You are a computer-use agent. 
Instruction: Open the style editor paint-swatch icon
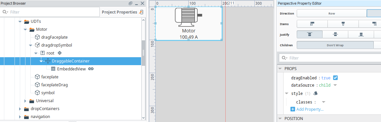[315, 93]
